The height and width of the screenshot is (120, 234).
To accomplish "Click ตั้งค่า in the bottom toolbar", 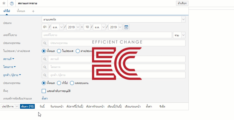I will 149,106.
